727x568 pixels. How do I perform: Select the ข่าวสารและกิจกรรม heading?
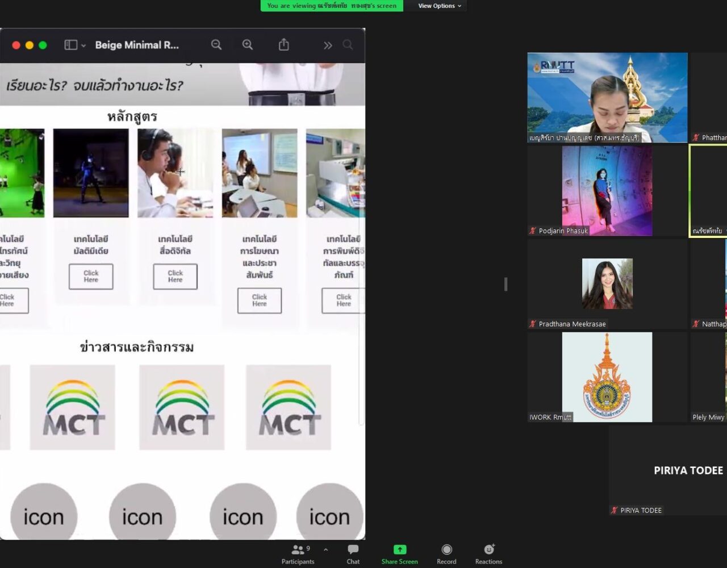click(137, 347)
